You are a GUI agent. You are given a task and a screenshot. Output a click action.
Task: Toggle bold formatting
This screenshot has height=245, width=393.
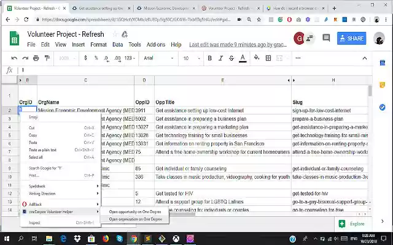[x=210, y=58]
